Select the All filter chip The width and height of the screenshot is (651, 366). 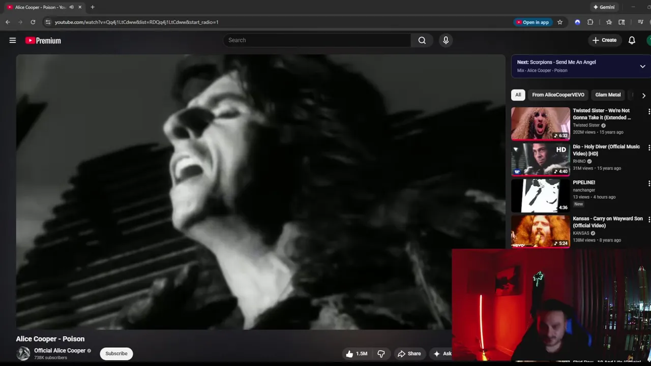tap(518, 95)
